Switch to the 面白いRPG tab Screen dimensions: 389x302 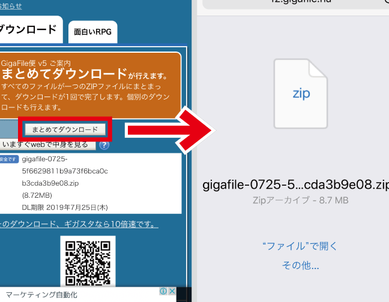[x=93, y=32]
